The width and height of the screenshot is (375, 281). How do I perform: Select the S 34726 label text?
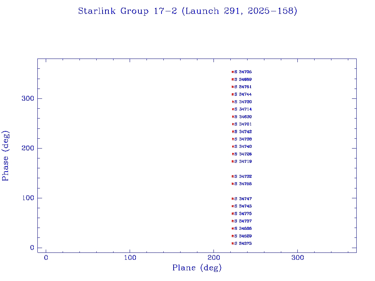click(x=243, y=154)
